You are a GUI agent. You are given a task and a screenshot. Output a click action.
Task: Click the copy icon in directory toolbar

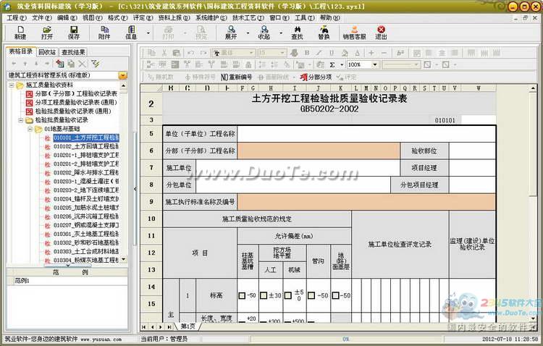pos(71,64)
